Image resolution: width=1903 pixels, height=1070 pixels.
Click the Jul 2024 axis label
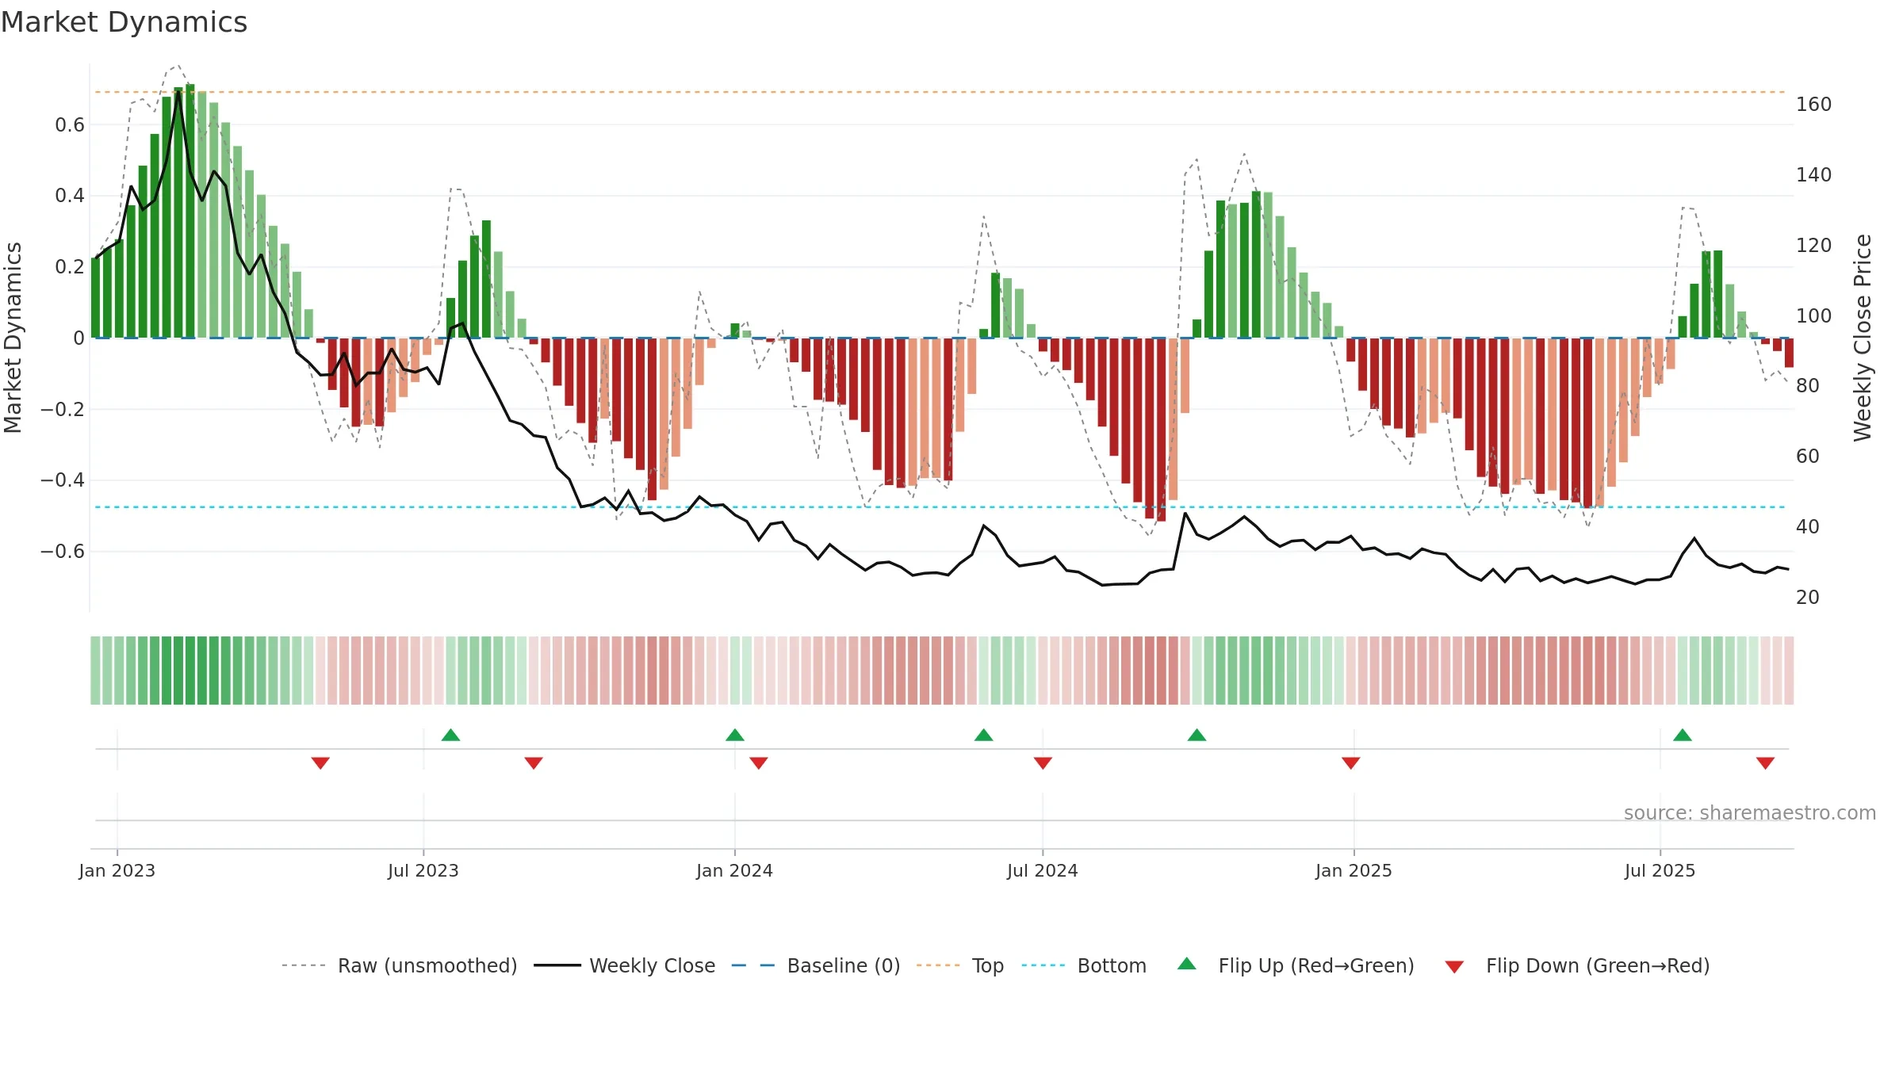tap(1043, 870)
